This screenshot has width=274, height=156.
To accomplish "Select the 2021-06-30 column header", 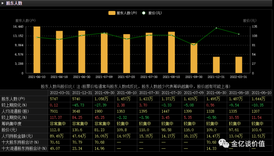I will coord(216,93).
